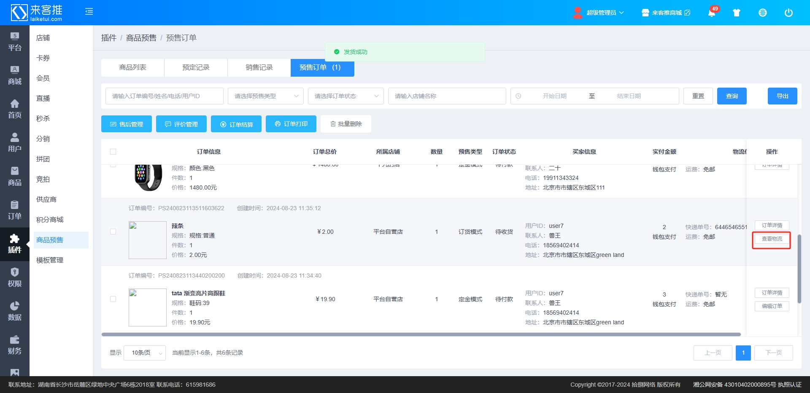Collapse the sidebar with the hamburger menu icon
This screenshot has width=810, height=393.
coord(89,12)
